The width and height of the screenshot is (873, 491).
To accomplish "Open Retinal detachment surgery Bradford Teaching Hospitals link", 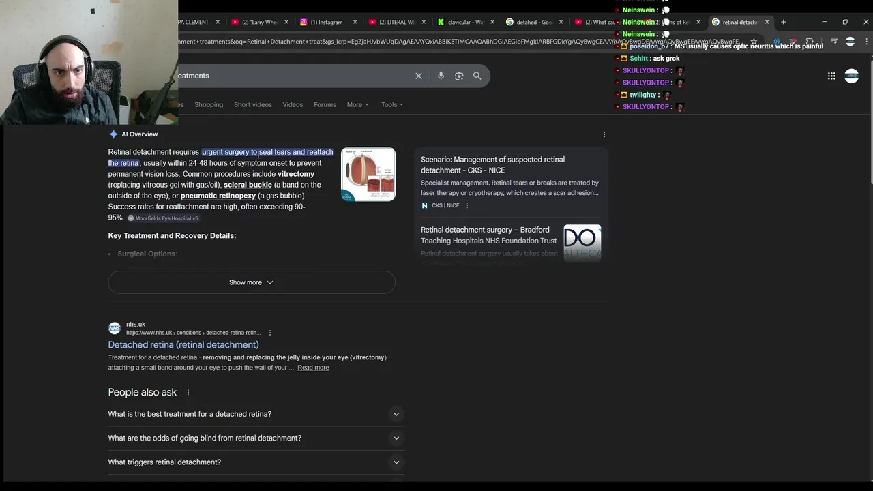I will pos(489,235).
